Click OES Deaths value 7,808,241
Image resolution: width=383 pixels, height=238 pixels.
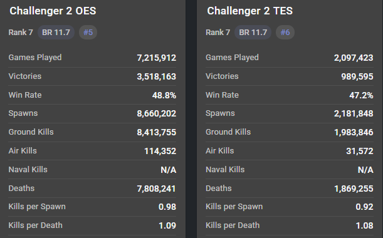(156, 189)
